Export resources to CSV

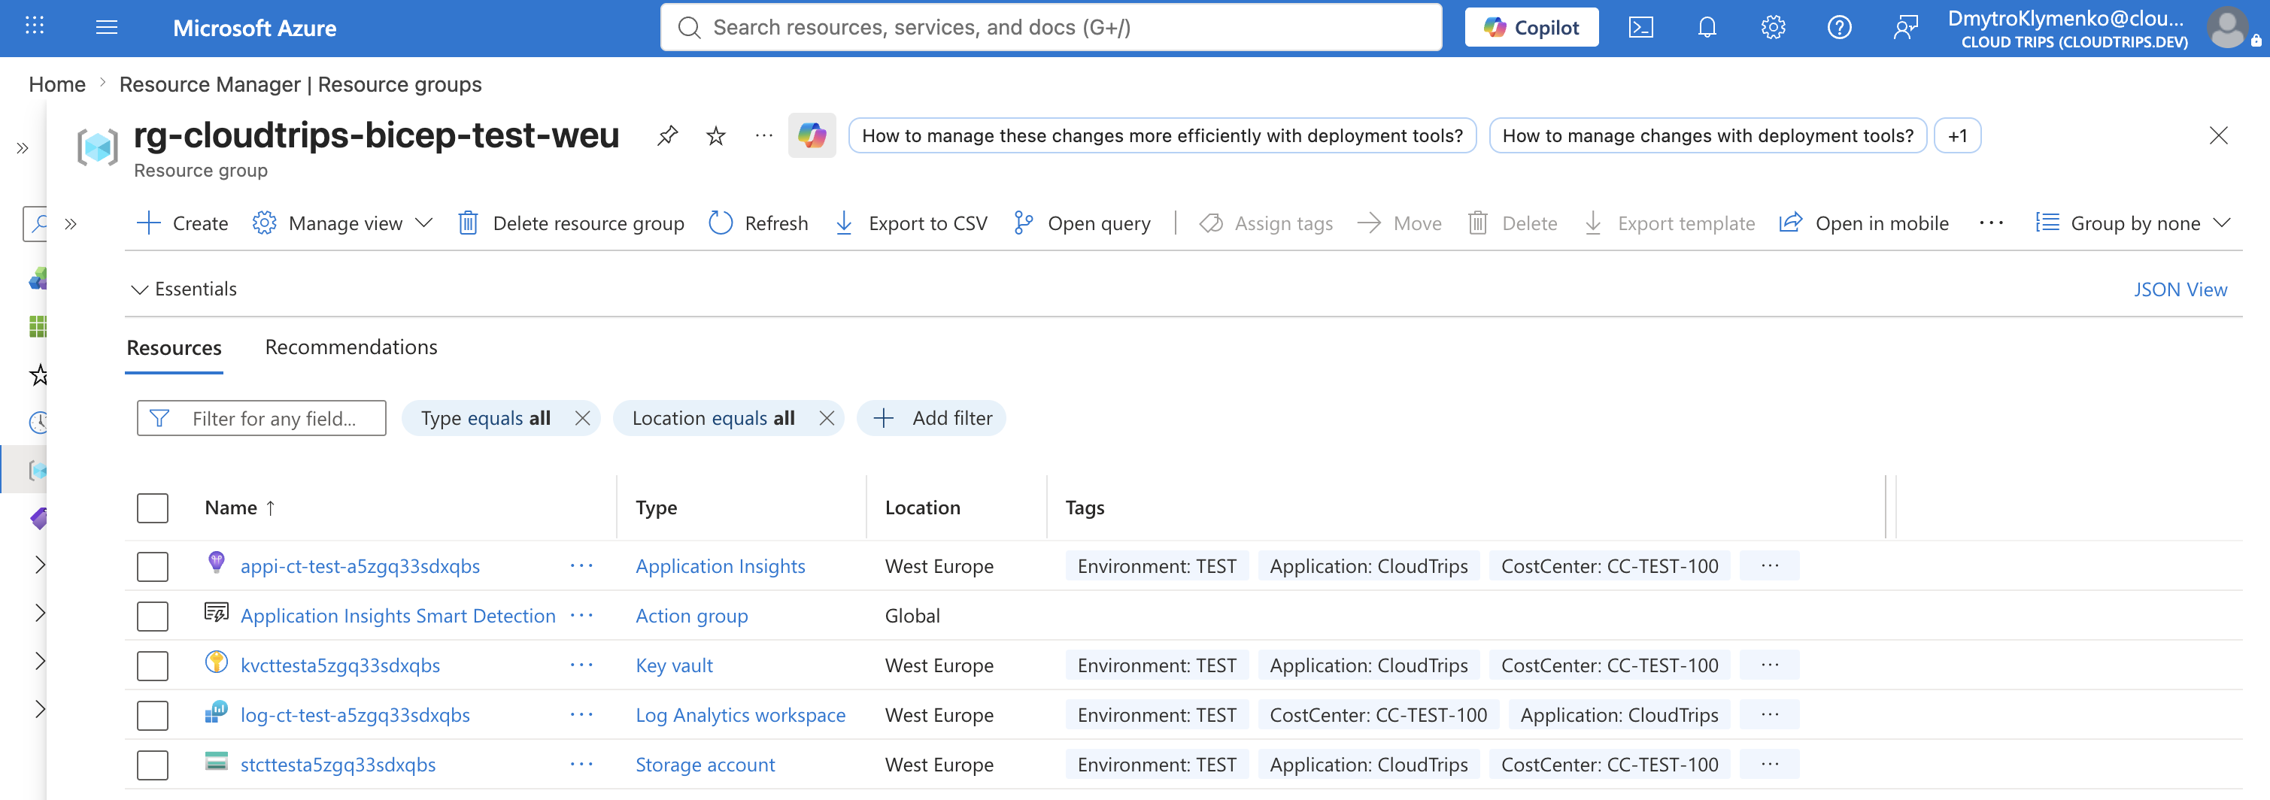pos(911,224)
